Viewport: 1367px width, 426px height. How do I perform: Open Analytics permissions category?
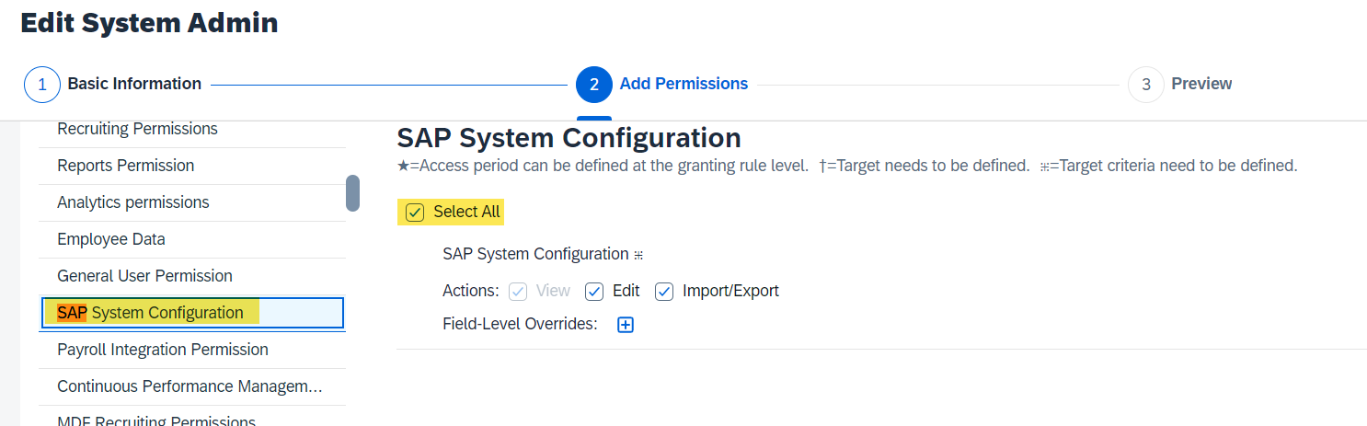(x=192, y=202)
